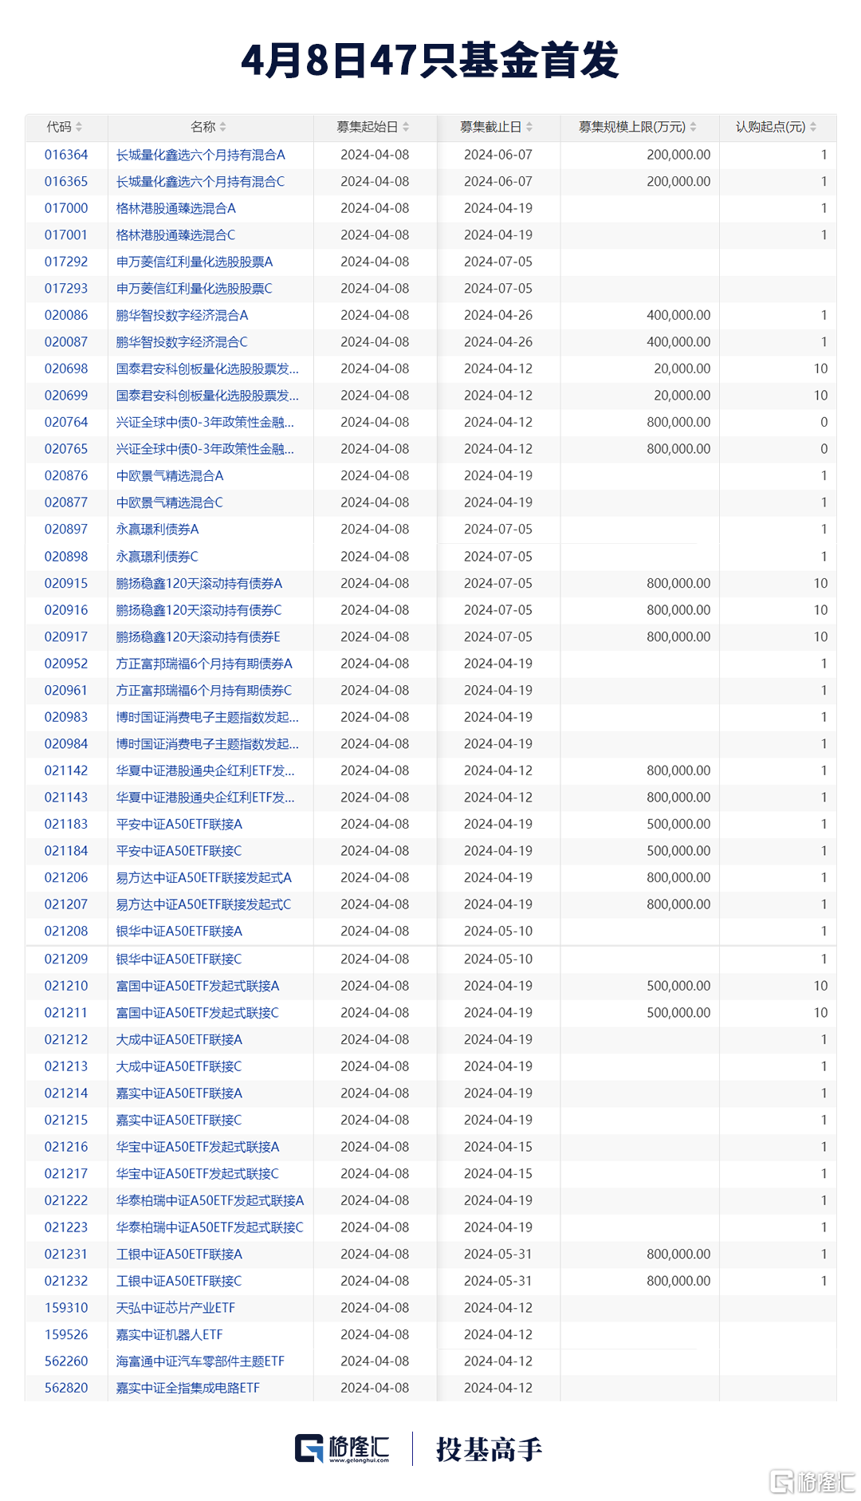This screenshot has height=1501, width=861.
Task: Select end date 2024-05-10 for fund 021208
Action: coord(498,931)
